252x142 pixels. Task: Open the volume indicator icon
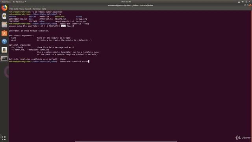[243, 2]
